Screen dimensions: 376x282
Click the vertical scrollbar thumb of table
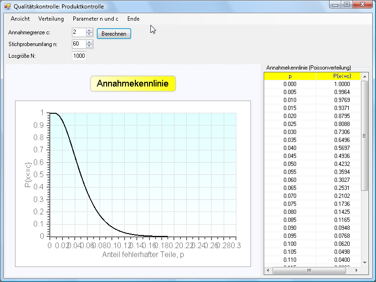364,136
